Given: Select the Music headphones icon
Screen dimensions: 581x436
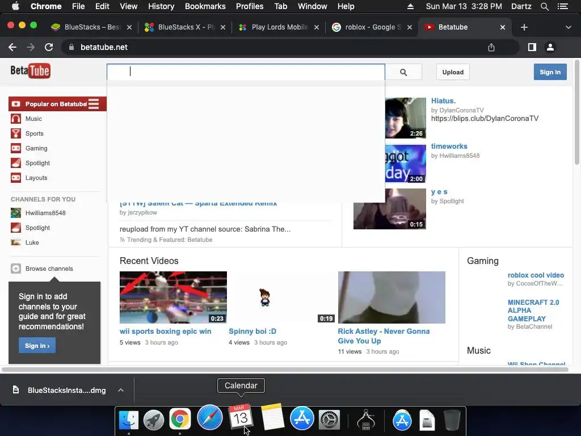Looking at the screenshot, I should pos(15,119).
